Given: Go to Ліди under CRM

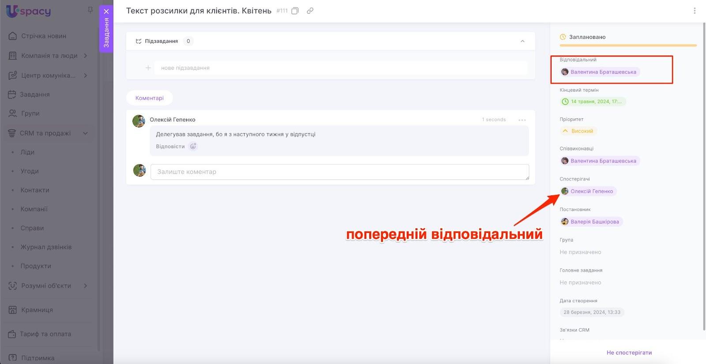Looking at the screenshot, I should [27, 152].
